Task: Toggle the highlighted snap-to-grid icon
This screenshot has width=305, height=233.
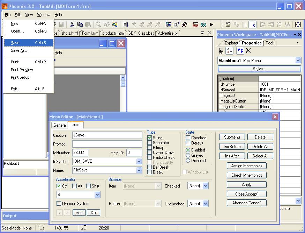Action: pos(253,24)
